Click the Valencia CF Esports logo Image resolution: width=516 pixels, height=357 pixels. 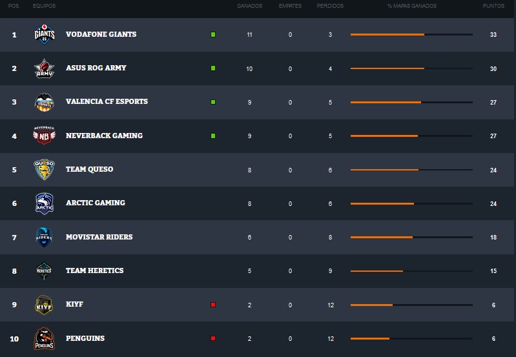click(x=44, y=102)
